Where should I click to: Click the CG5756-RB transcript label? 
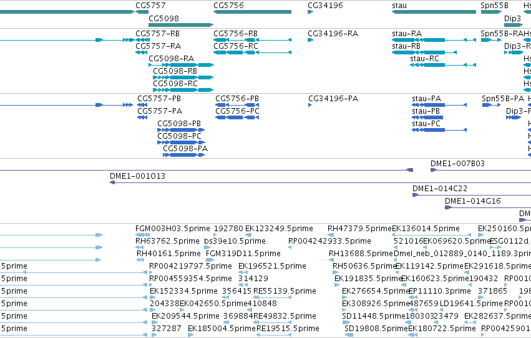[x=235, y=34]
